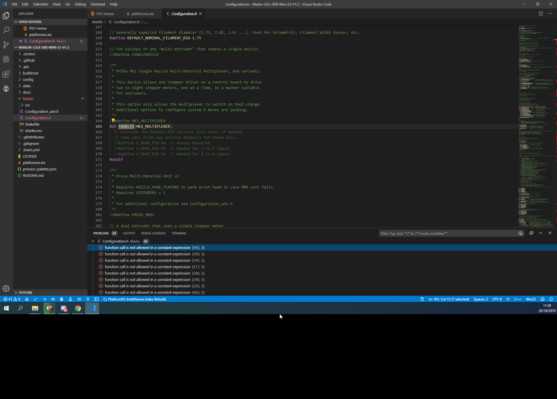
Task: Click the Spaces: 2 indentation setting
Action: [481, 299]
